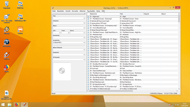Open the Interpret field dropdown in tag panel

pyautogui.click(x=84, y=23)
